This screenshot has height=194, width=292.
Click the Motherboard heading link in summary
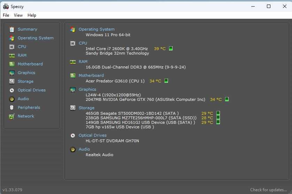[x=91, y=75]
